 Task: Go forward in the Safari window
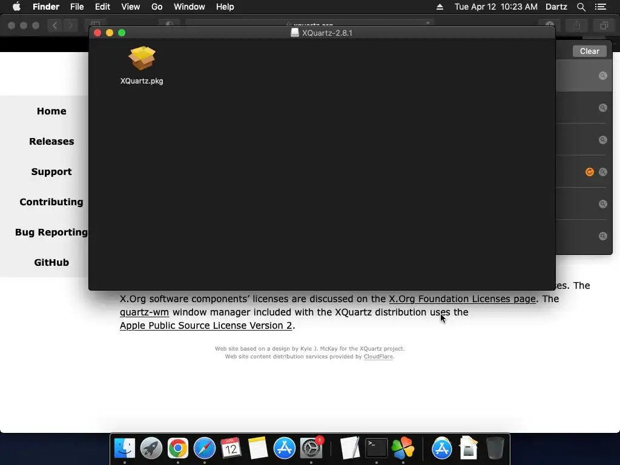click(70, 25)
